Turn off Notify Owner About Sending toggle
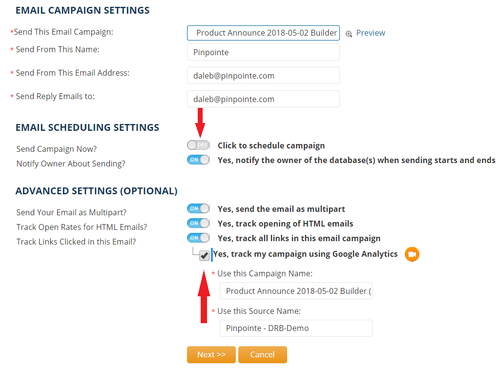The width and height of the screenshot is (502, 371). point(198,160)
